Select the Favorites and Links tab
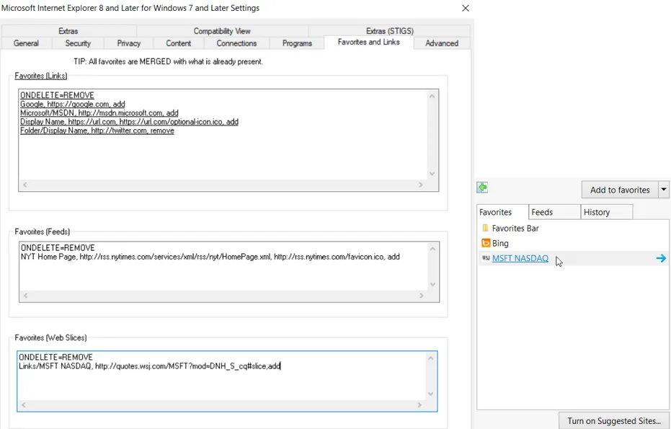The height and width of the screenshot is (429, 671). (369, 42)
